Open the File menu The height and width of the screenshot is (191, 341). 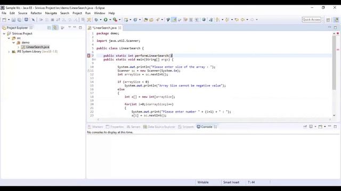click(4, 13)
